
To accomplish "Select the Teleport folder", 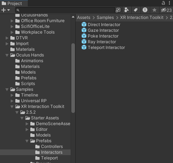I will click(x=46, y=158).
